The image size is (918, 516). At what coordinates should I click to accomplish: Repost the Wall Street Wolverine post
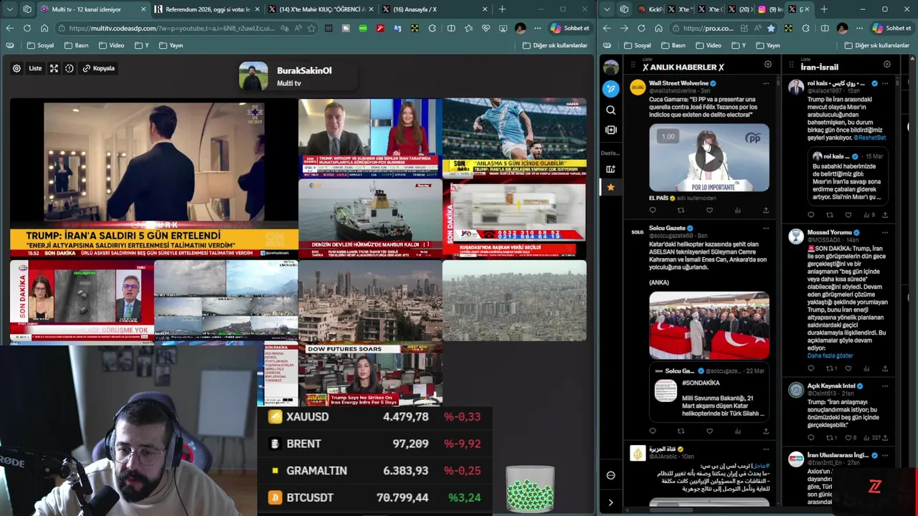681,210
